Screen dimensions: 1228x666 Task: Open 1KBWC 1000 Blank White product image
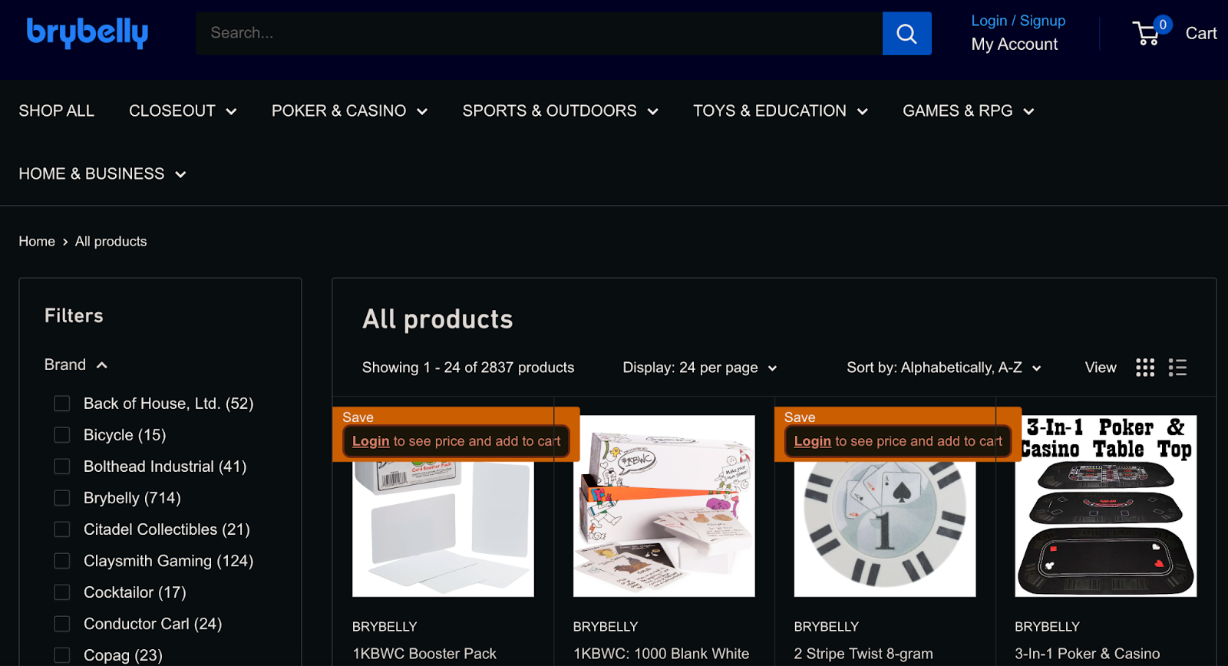click(664, 506)
